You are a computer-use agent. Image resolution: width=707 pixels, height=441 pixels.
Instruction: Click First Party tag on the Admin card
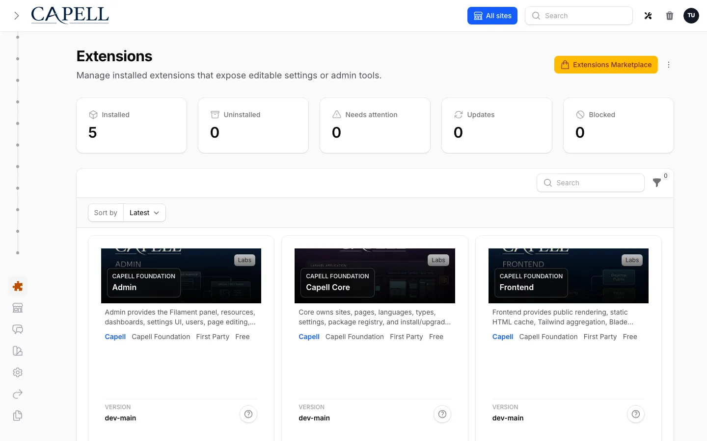pos(213,337)
